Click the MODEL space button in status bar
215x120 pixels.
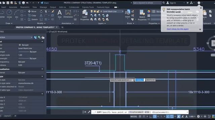pyautogui.click(x=134, y=116)
